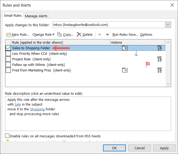This screenshot has width=178, height=154.
Task: Switch to the Manage Alerts tab
Action: 36,16
